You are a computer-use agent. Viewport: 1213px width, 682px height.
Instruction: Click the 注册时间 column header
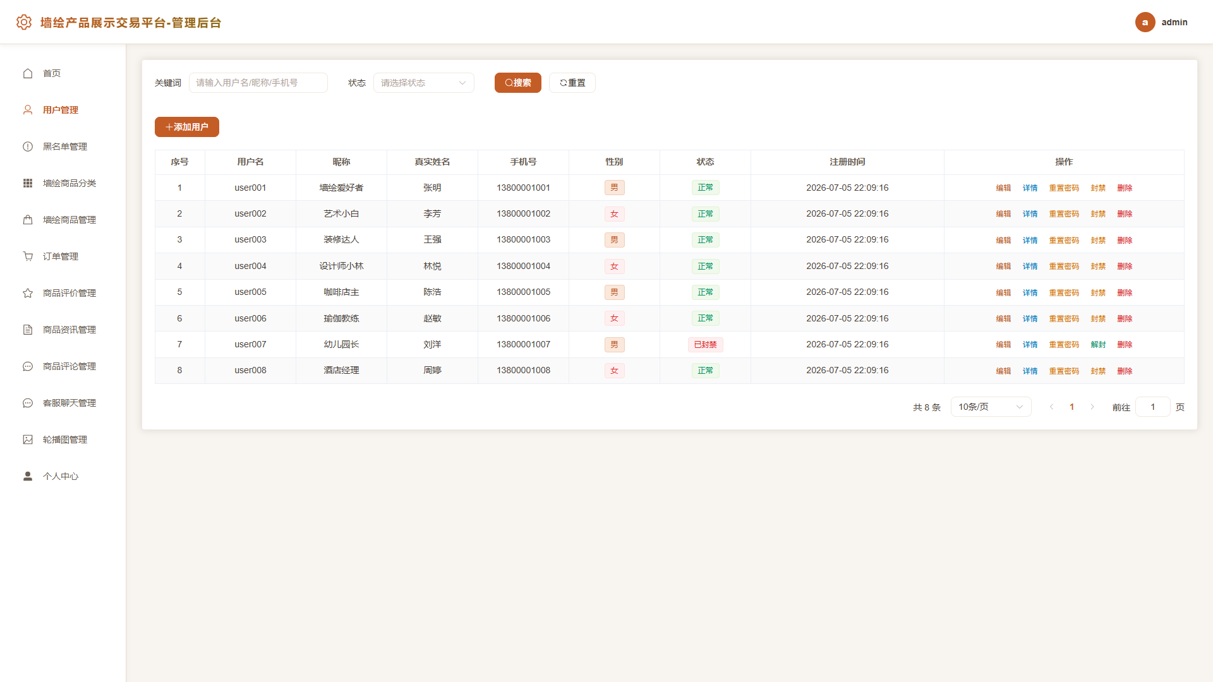tap(847, 162)
